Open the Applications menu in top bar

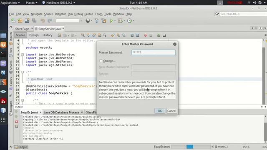[x=10, y=2]
